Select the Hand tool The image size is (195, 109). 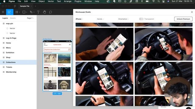(x=44, y=12)
